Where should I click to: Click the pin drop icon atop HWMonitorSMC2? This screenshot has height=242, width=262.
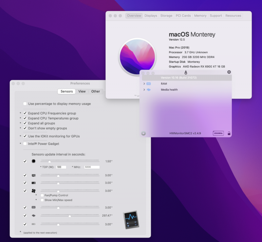coord(186,72)
